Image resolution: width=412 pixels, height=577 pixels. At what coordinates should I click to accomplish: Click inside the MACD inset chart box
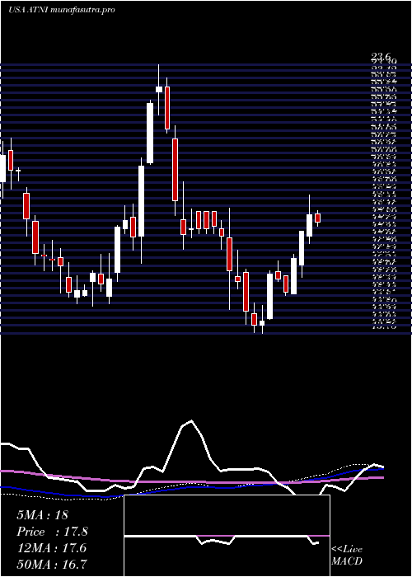point(227,536)
